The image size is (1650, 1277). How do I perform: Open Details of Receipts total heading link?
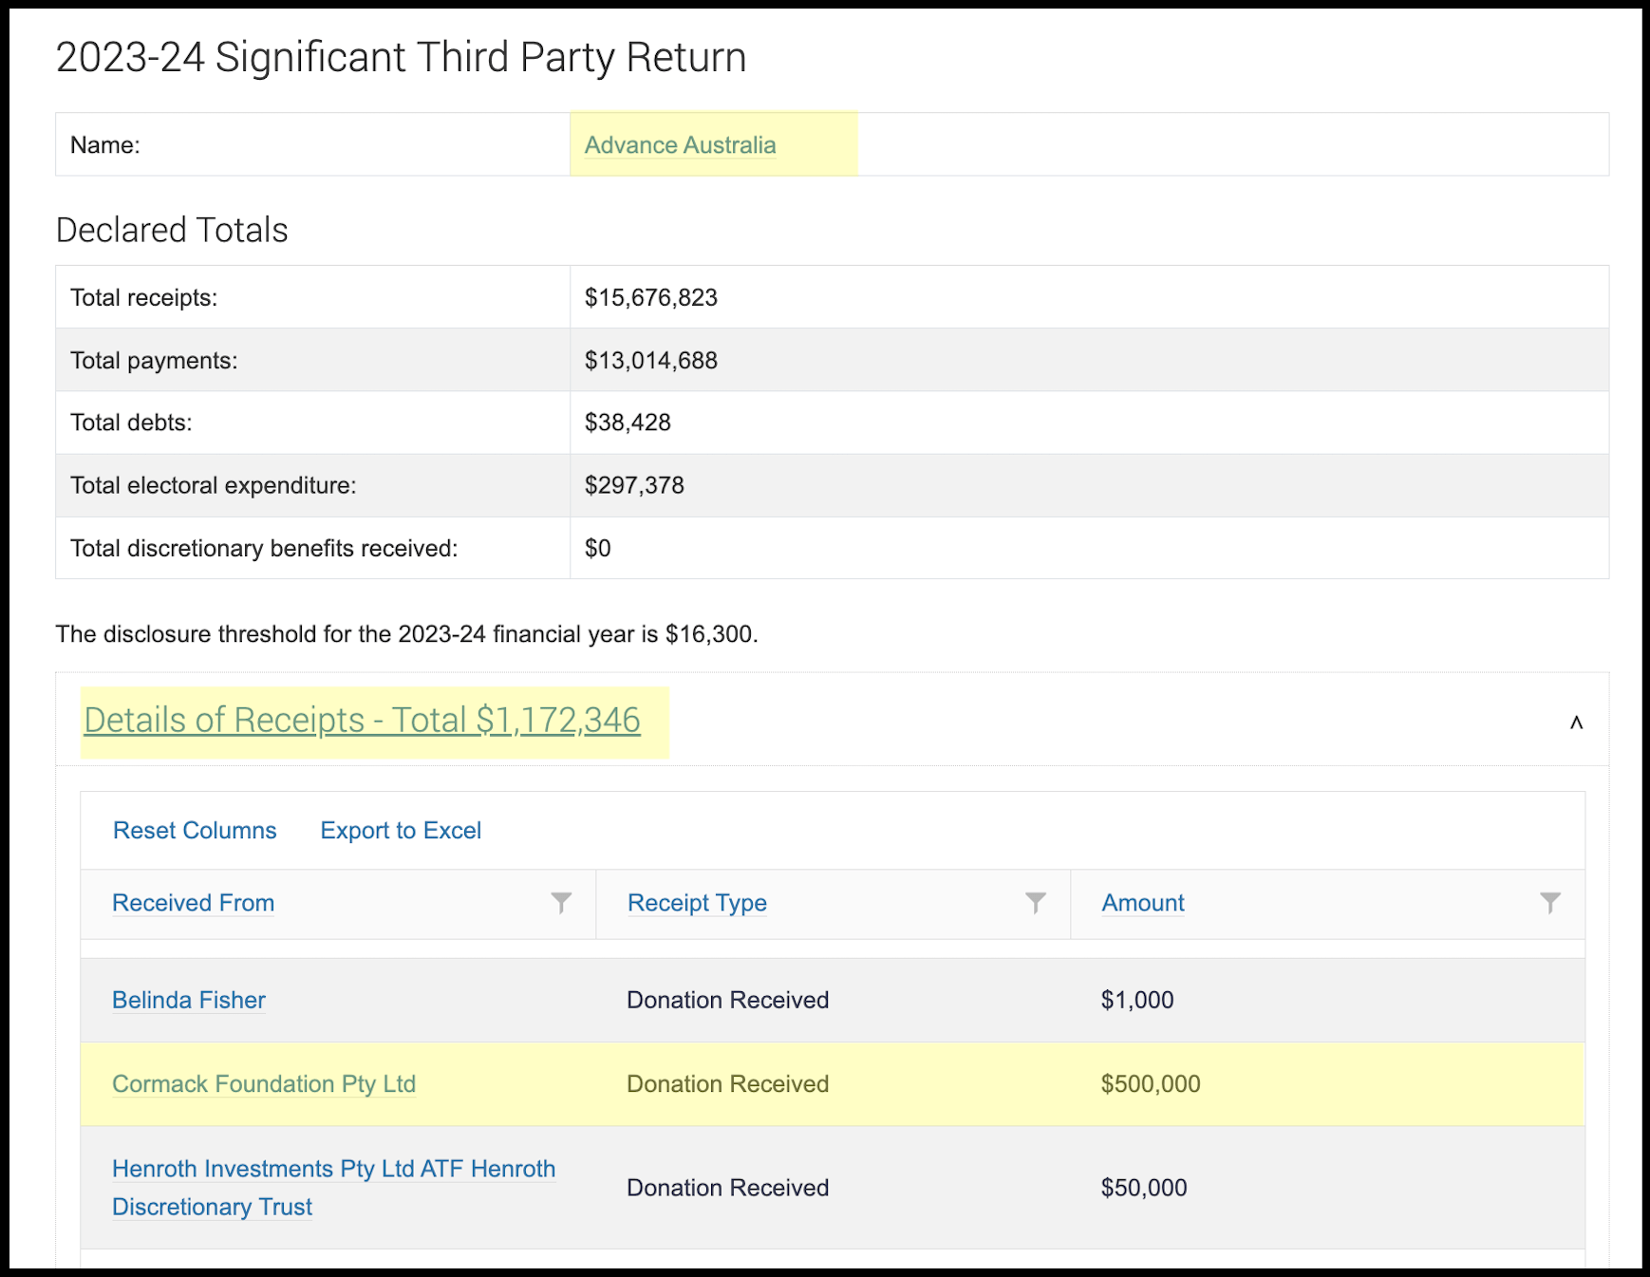[362, 721]
